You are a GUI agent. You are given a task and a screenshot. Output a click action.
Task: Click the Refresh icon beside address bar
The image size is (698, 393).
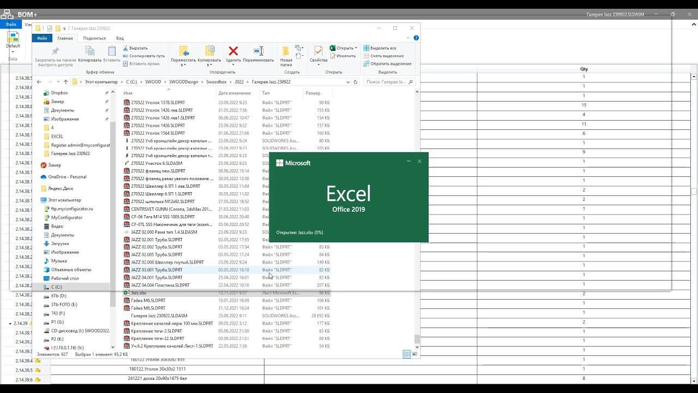[356, 82]
